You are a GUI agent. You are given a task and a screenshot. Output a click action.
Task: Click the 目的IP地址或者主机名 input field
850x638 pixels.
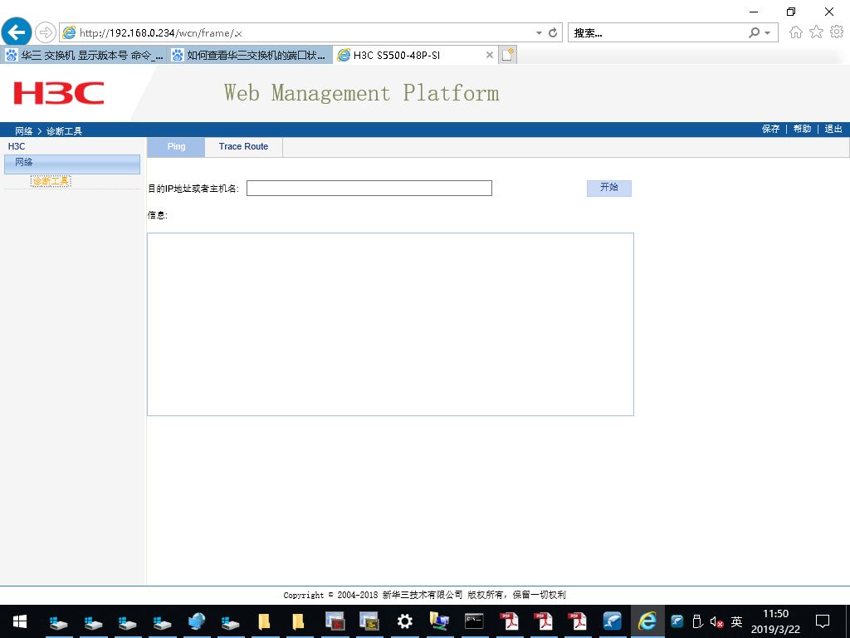click(x=369, y=189)
